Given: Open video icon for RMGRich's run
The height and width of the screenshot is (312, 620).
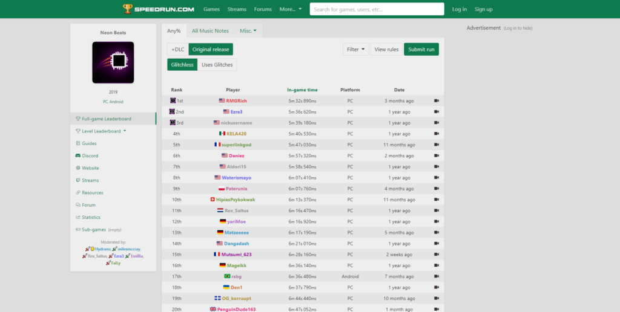Looking at the screenshot, I should [x=437, y=101].
